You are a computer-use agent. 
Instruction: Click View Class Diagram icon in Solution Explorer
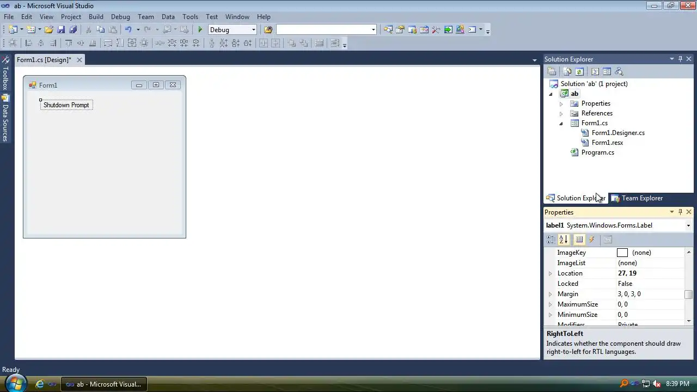tap(619, 71)
